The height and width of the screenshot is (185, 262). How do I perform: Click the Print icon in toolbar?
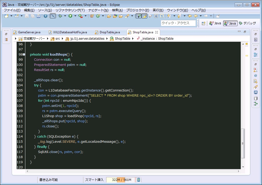point(38,16)
